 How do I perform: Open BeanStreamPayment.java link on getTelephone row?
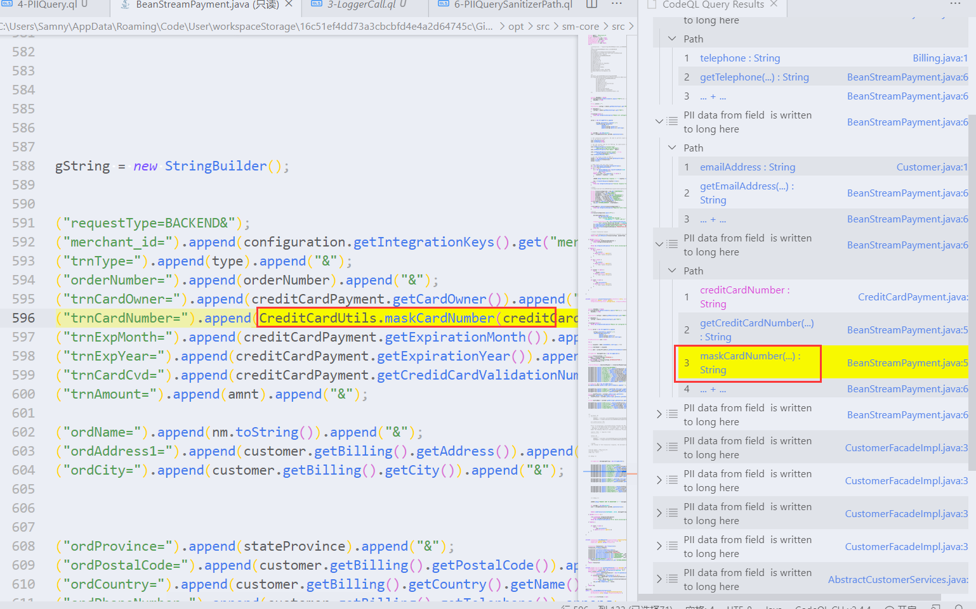point(907,77)
